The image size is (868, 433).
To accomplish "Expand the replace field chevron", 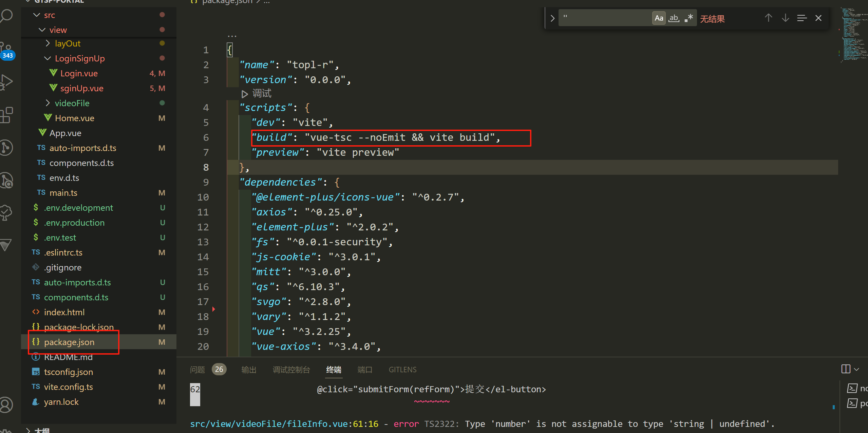I will (x=552, y=18).
